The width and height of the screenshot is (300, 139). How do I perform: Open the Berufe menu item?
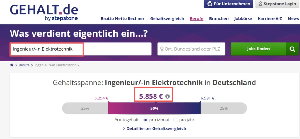pos(197,18)
